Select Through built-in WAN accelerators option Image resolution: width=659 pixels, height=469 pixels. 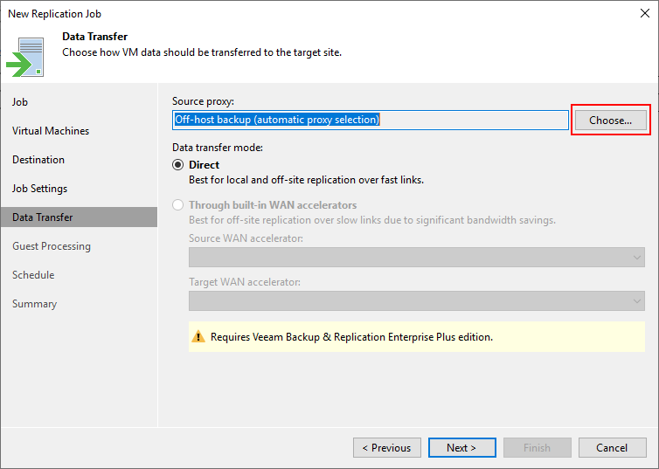[x=178, y=205]
